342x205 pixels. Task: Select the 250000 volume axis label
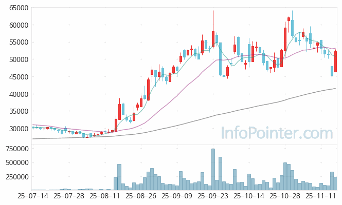[x=15, y=177]
